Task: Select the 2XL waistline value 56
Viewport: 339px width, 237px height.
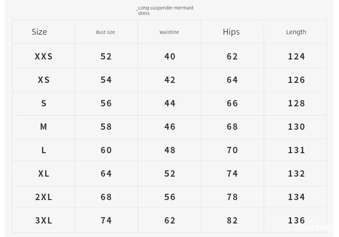Action: 169,197
